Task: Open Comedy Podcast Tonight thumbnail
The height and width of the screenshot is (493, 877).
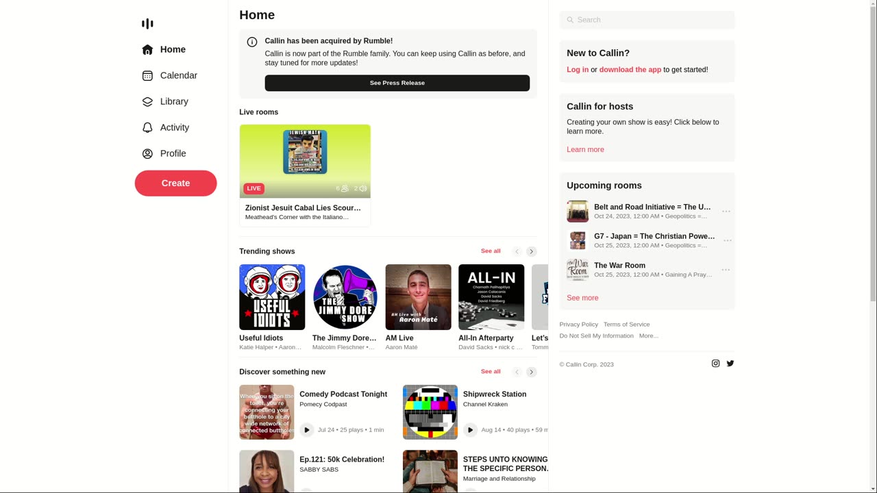Action: pyautogui.click(x=267, y=412)
